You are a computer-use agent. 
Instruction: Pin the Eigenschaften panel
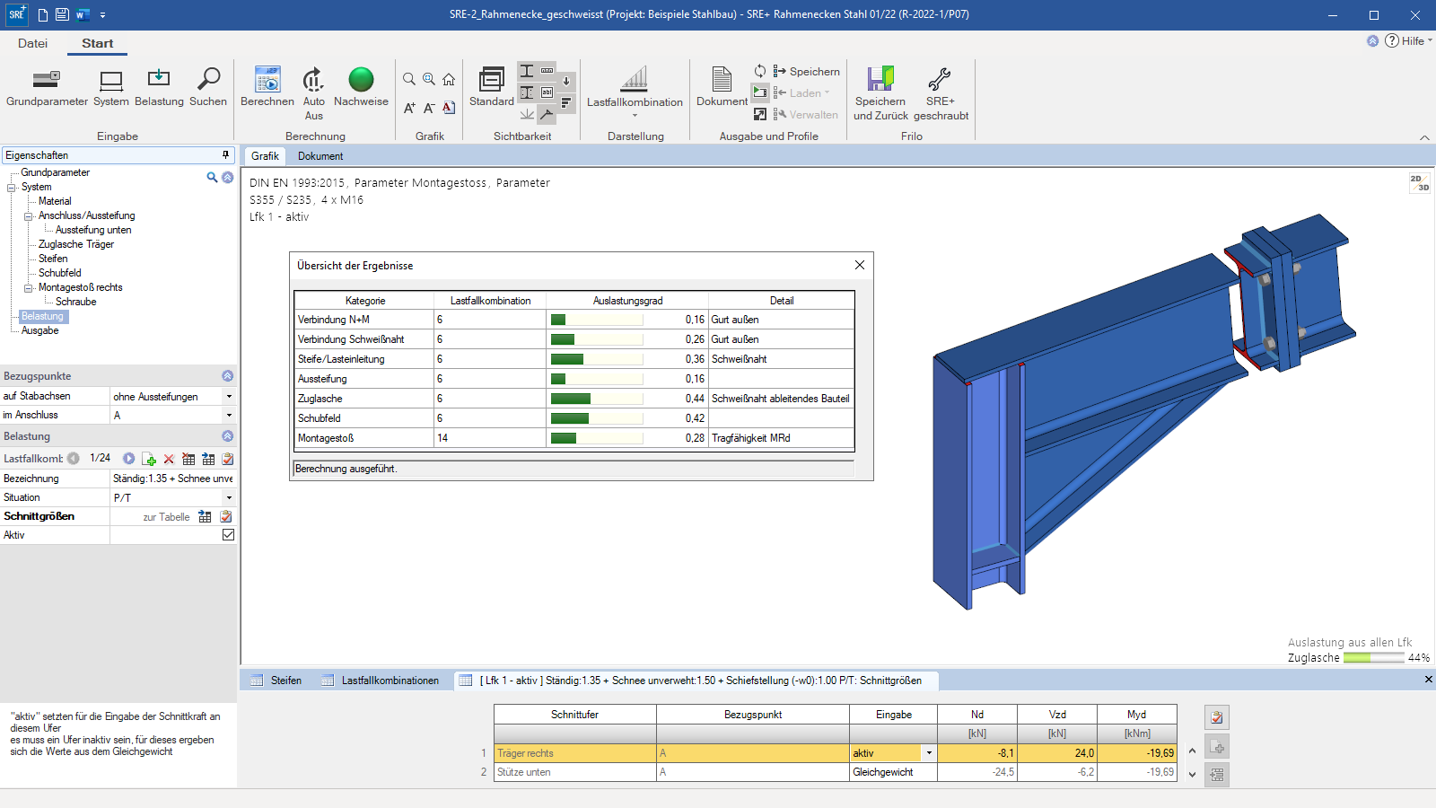225,155
